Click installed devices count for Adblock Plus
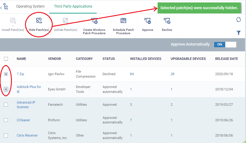Viewport: 246px width, 143px height. (x=131, y=89)
